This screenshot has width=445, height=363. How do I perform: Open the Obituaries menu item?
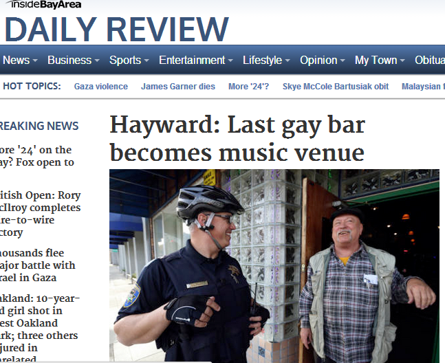tap(430, 60)
